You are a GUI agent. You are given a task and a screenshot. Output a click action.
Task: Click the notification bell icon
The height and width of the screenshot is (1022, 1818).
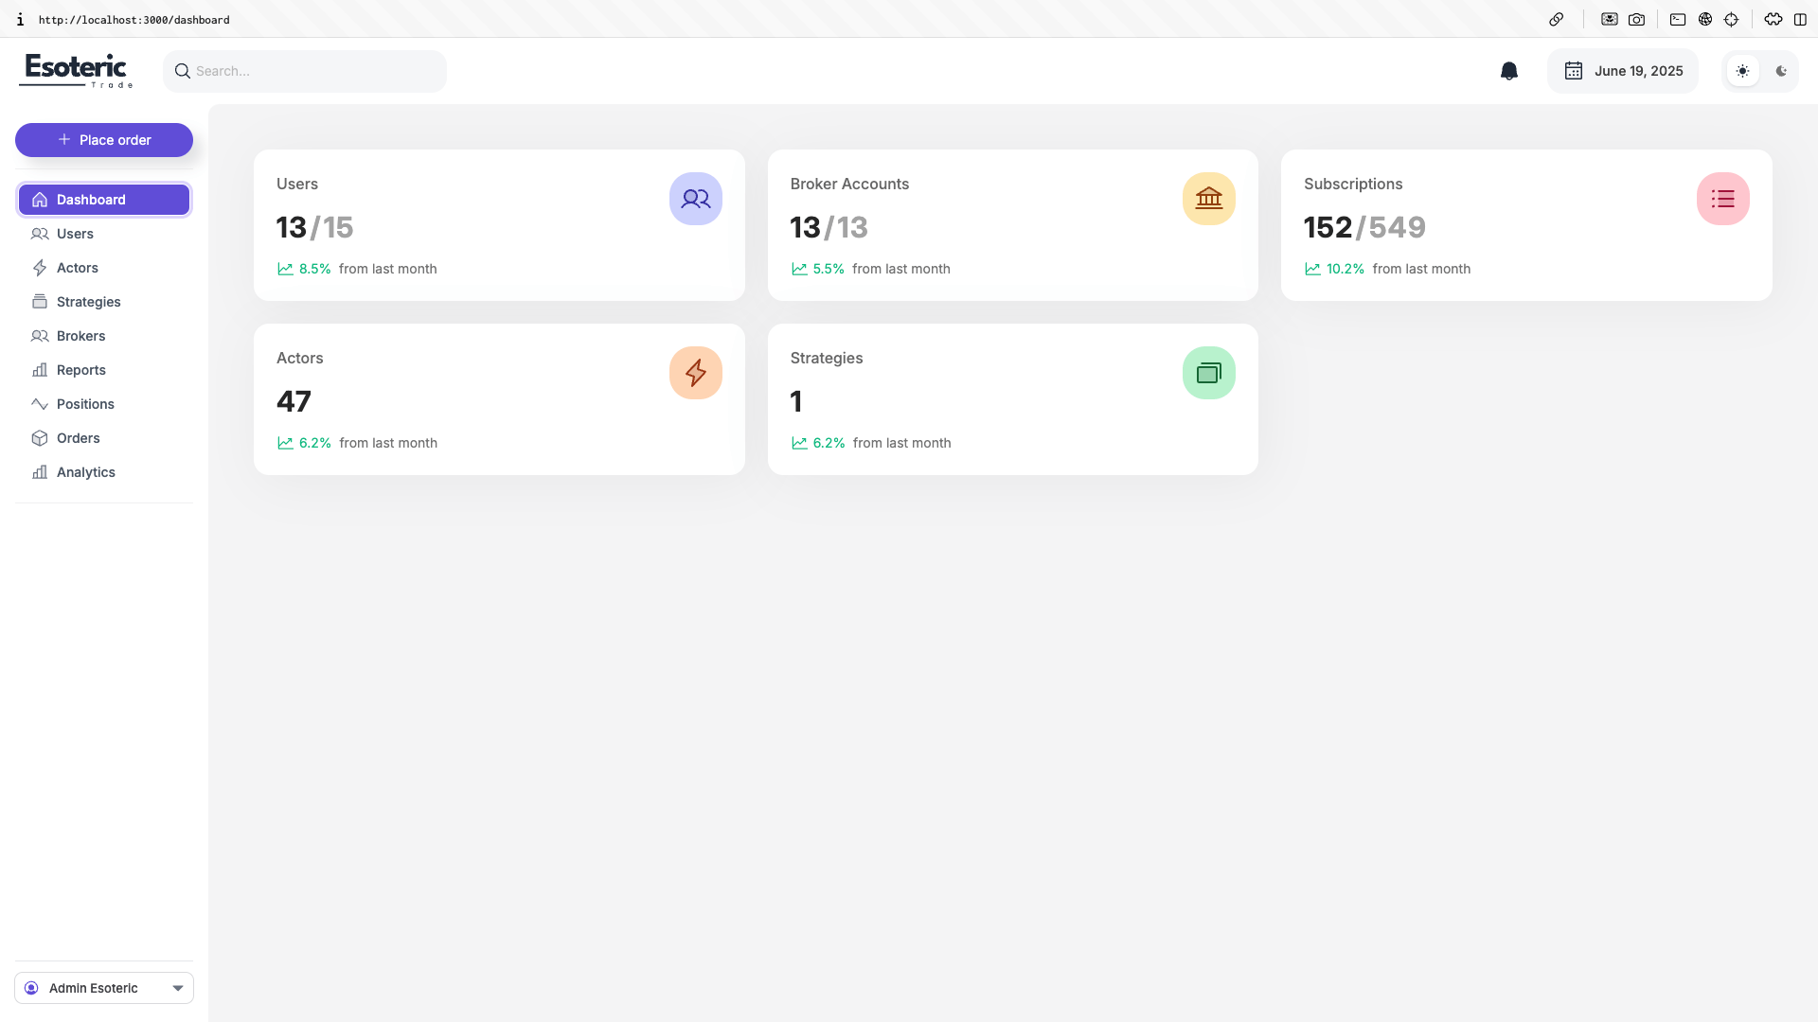point(1509,71)
